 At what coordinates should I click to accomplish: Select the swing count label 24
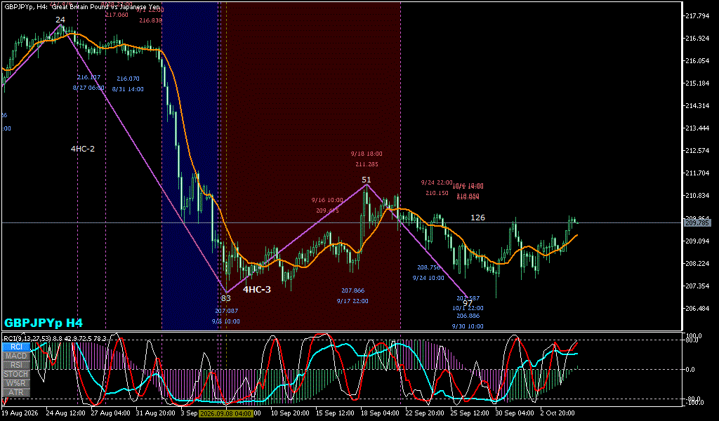(x=60, y=20)
